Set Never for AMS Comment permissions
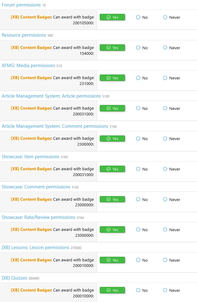 click(x=171, y=139)
